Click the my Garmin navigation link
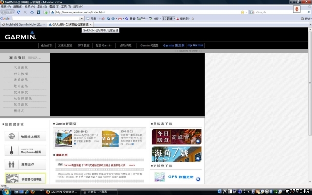This screenshot has width=312, height=195. (195, 45)
